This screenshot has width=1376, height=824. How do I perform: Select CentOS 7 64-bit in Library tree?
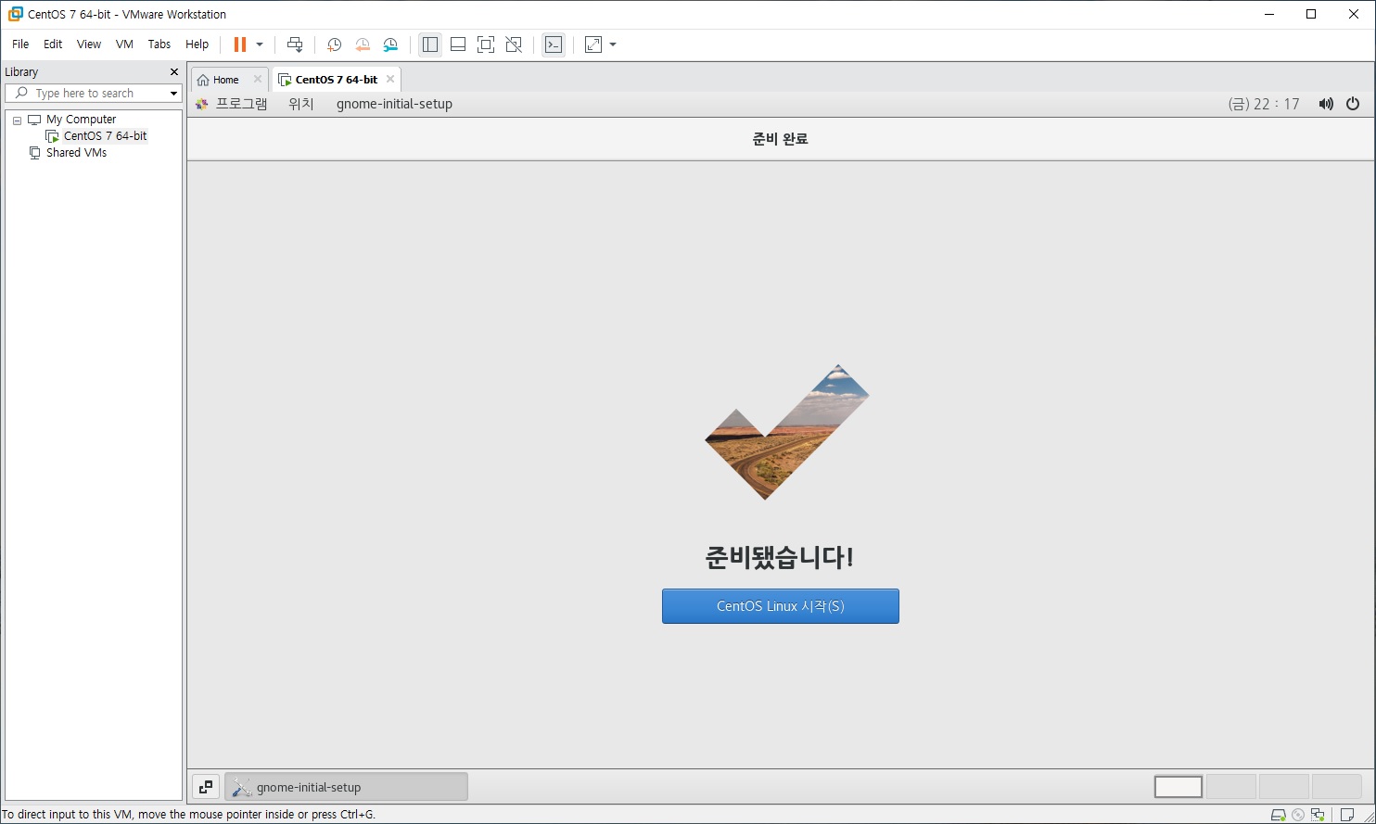(x=96, y=136)
